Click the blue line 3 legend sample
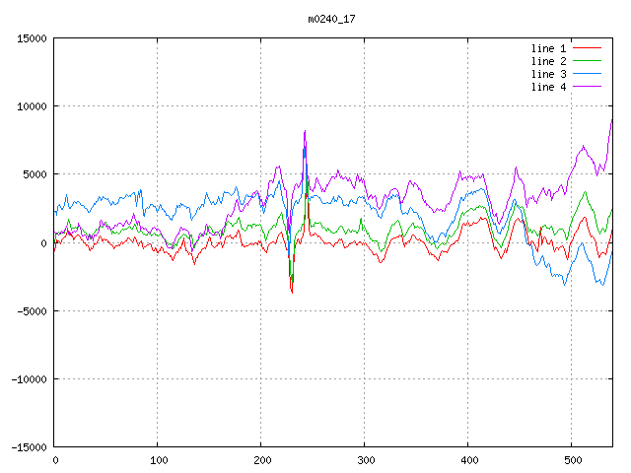 tap(587, 74)
